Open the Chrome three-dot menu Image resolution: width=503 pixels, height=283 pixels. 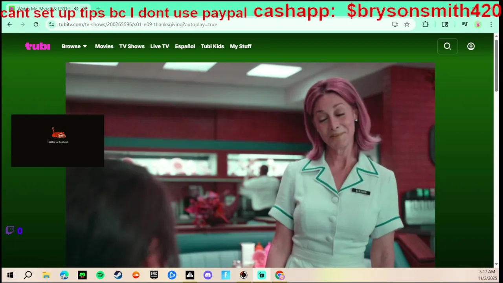pyautogui.click(x=491, y=24)
